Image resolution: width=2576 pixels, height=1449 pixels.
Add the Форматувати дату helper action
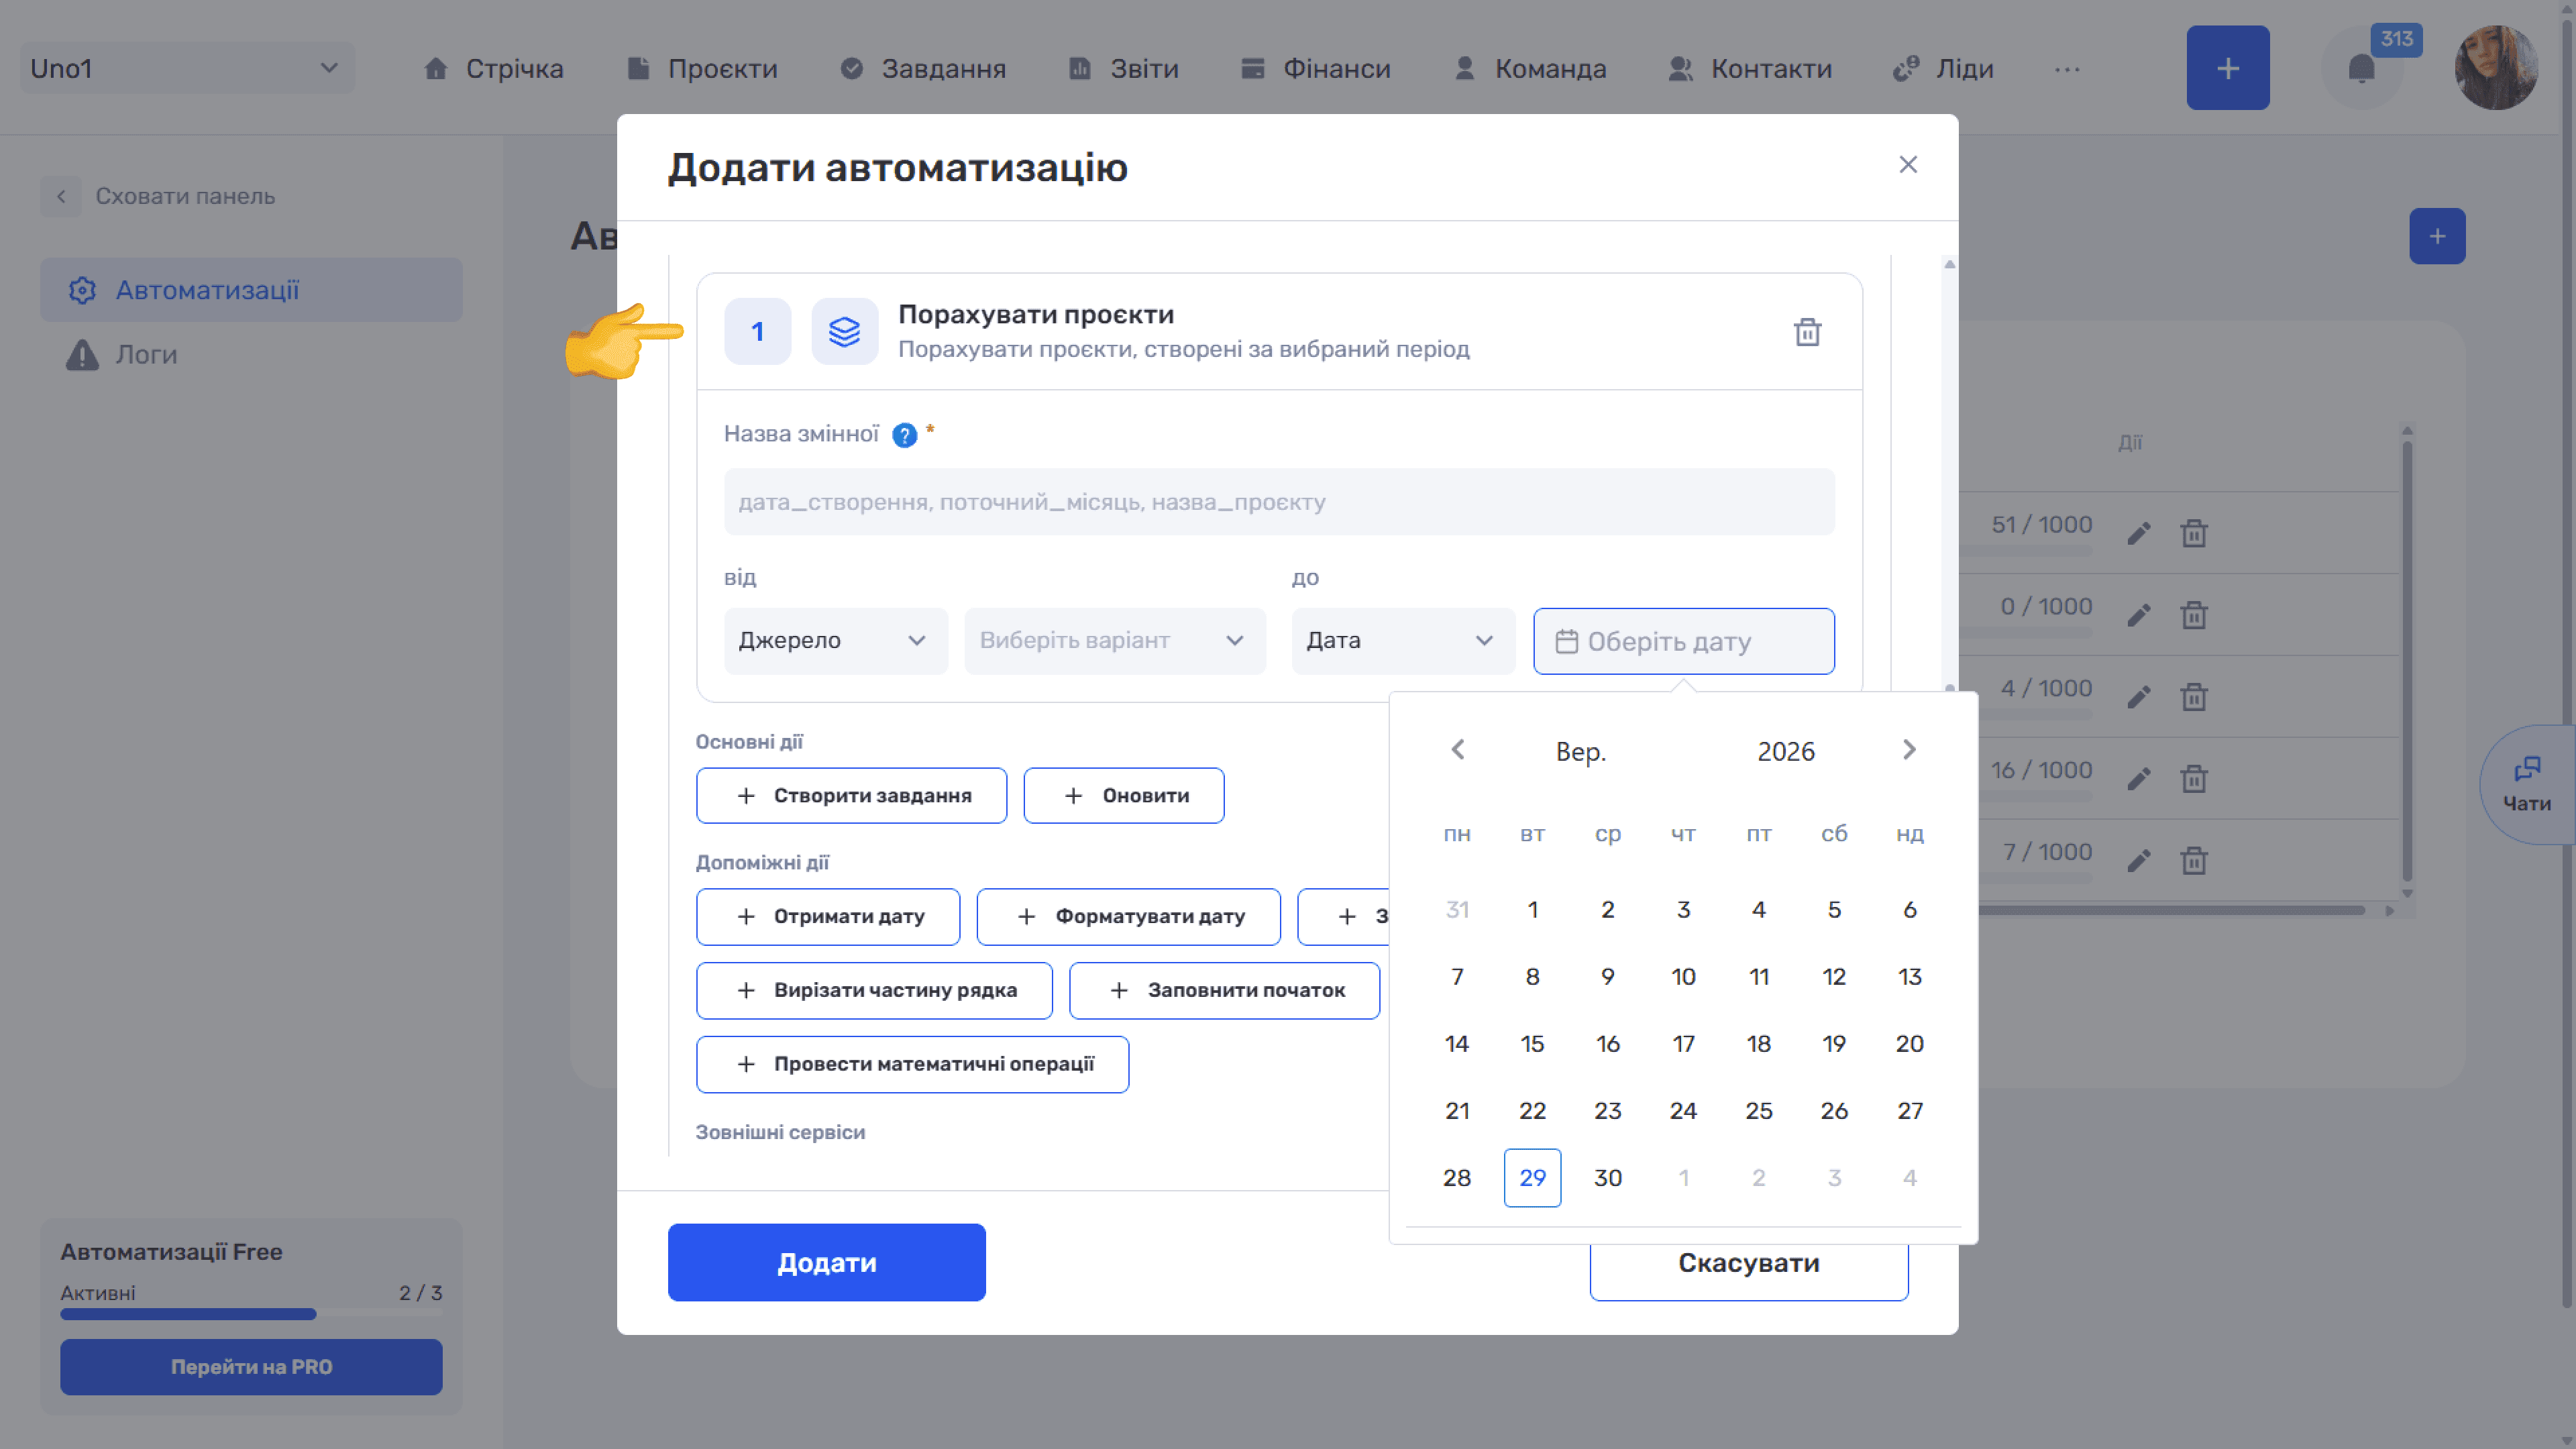coord(1128,916)
